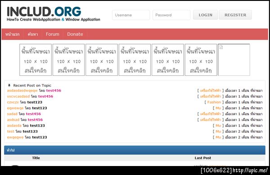Open user test123 on czxczx row

click(x=35, y=102)
